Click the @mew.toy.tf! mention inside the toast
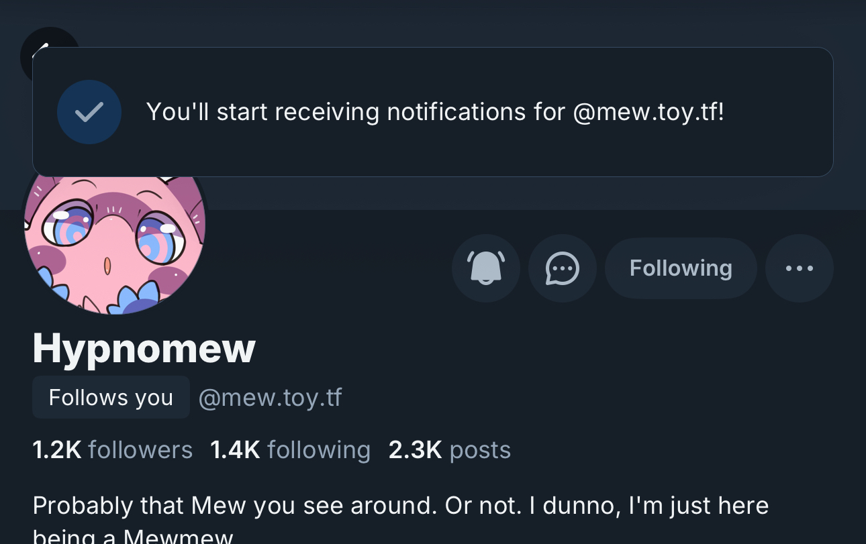This screenshot has width=866, height=544. pos(648,112)
